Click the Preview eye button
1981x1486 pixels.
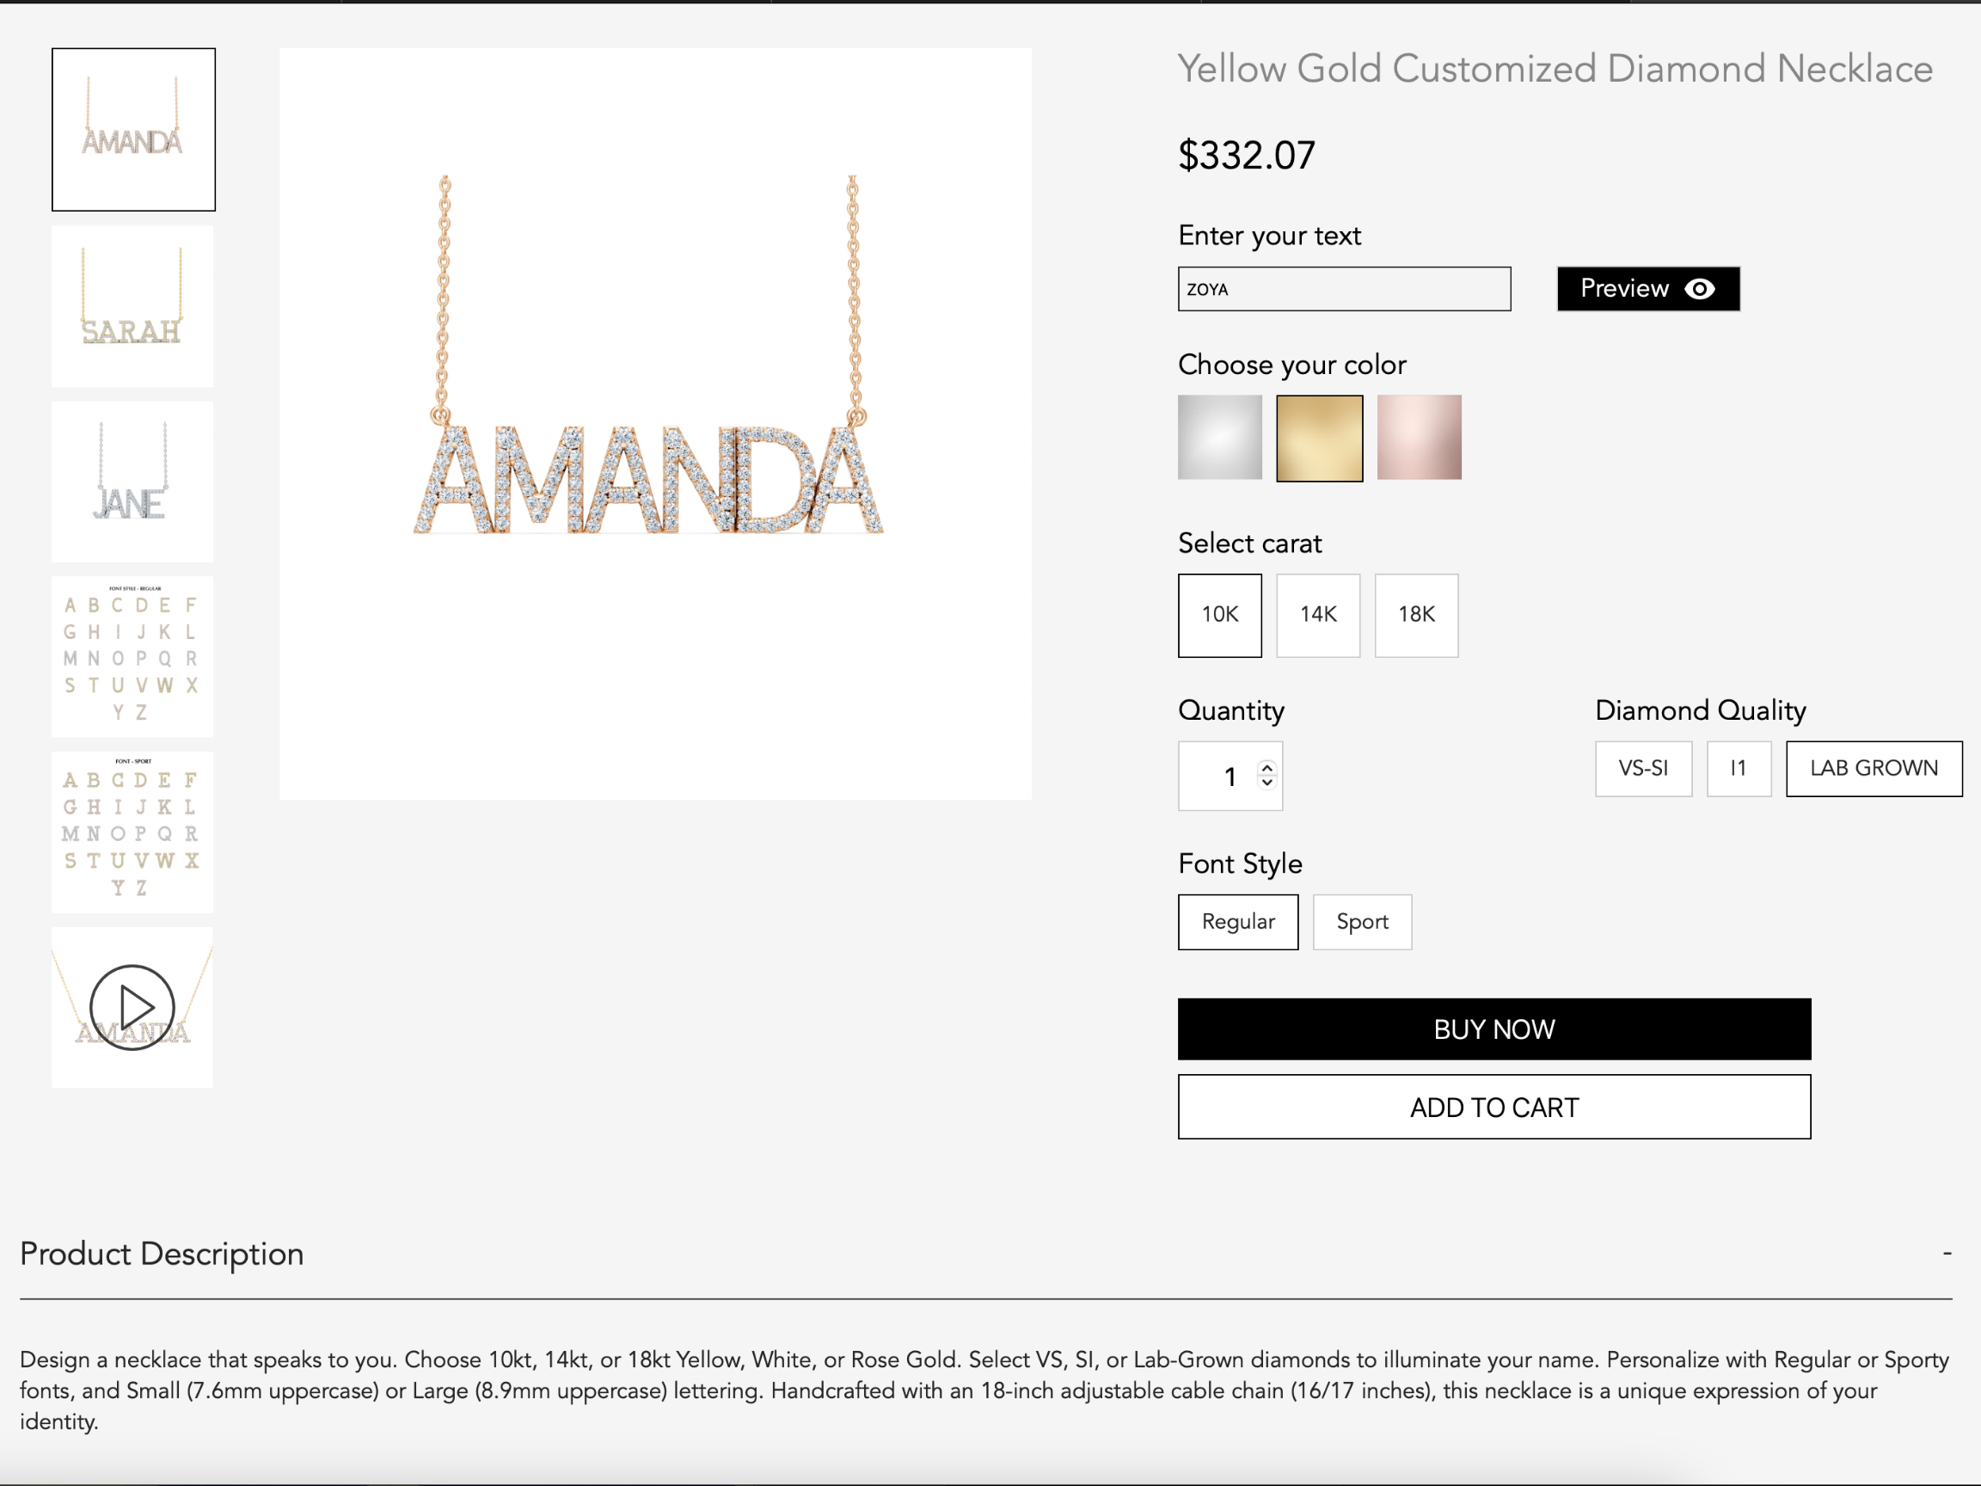click(x=1648, y=288)
